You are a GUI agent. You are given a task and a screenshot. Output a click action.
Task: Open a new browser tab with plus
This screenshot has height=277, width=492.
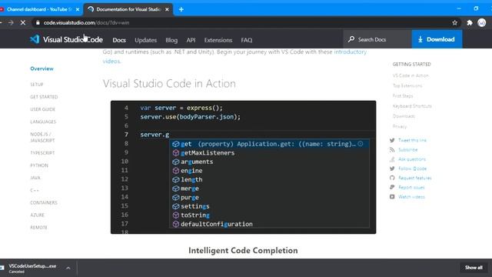tap(181, 9)
